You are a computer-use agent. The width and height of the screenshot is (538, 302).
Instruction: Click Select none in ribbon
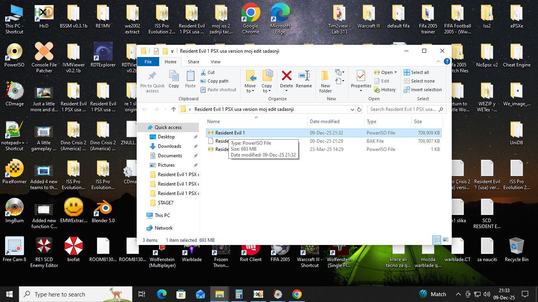(x=419, y=81)
